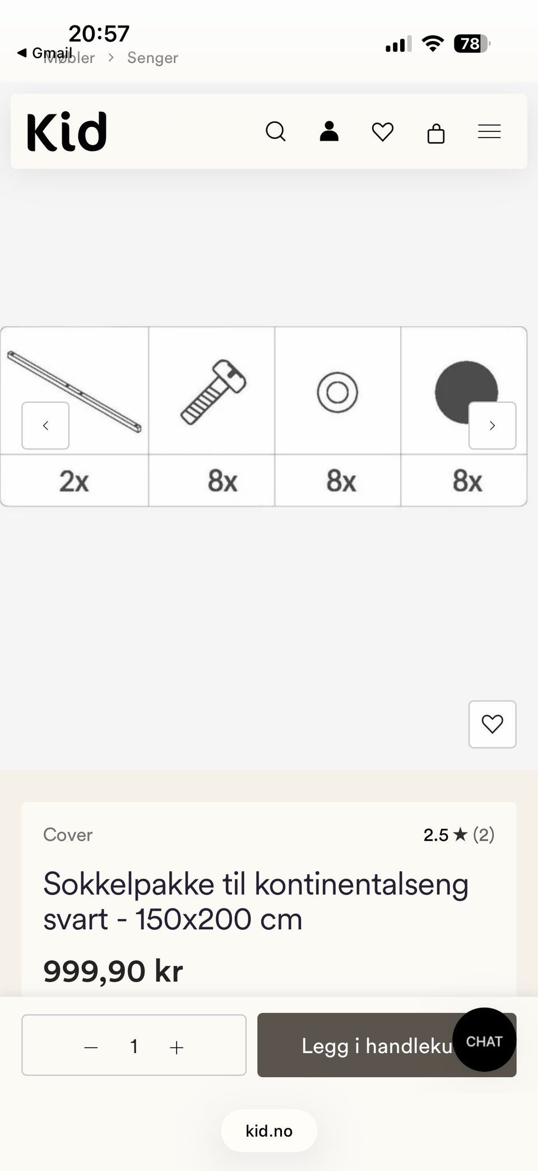This screenshot has height=1171, width=538.
Task: Open the user account profile icon
Action: [x=329, y=131]
